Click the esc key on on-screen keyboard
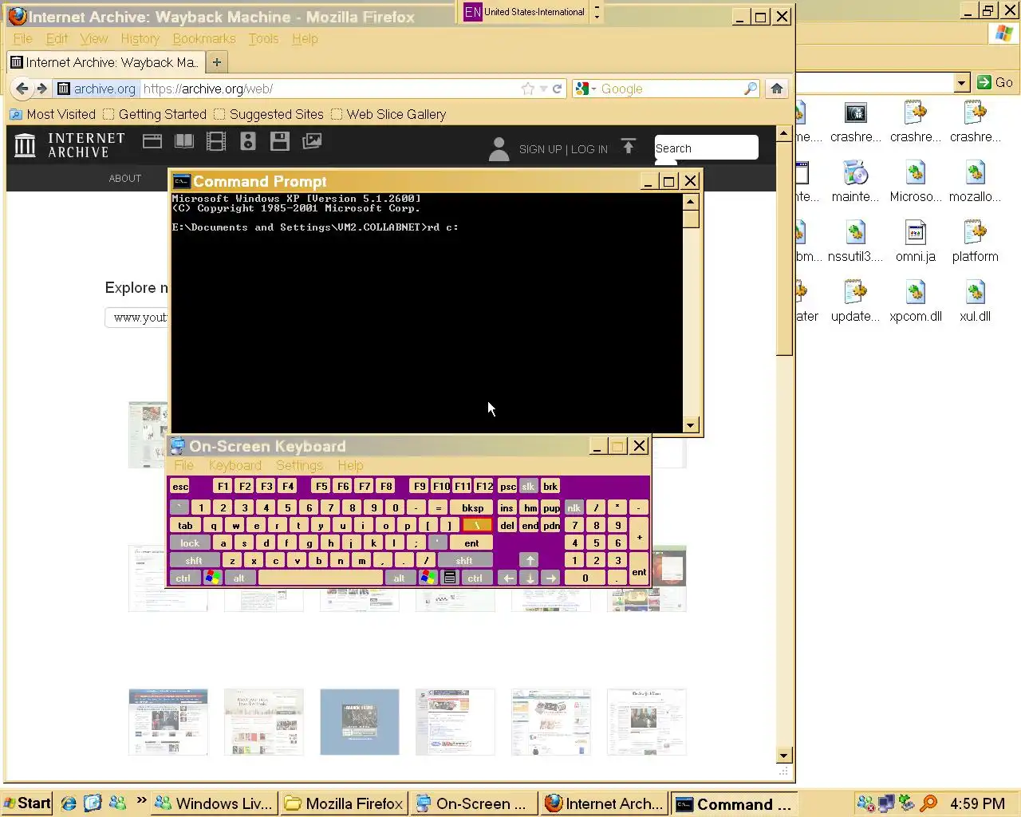This screenshot has height=817, width=1021. (180, 486)
